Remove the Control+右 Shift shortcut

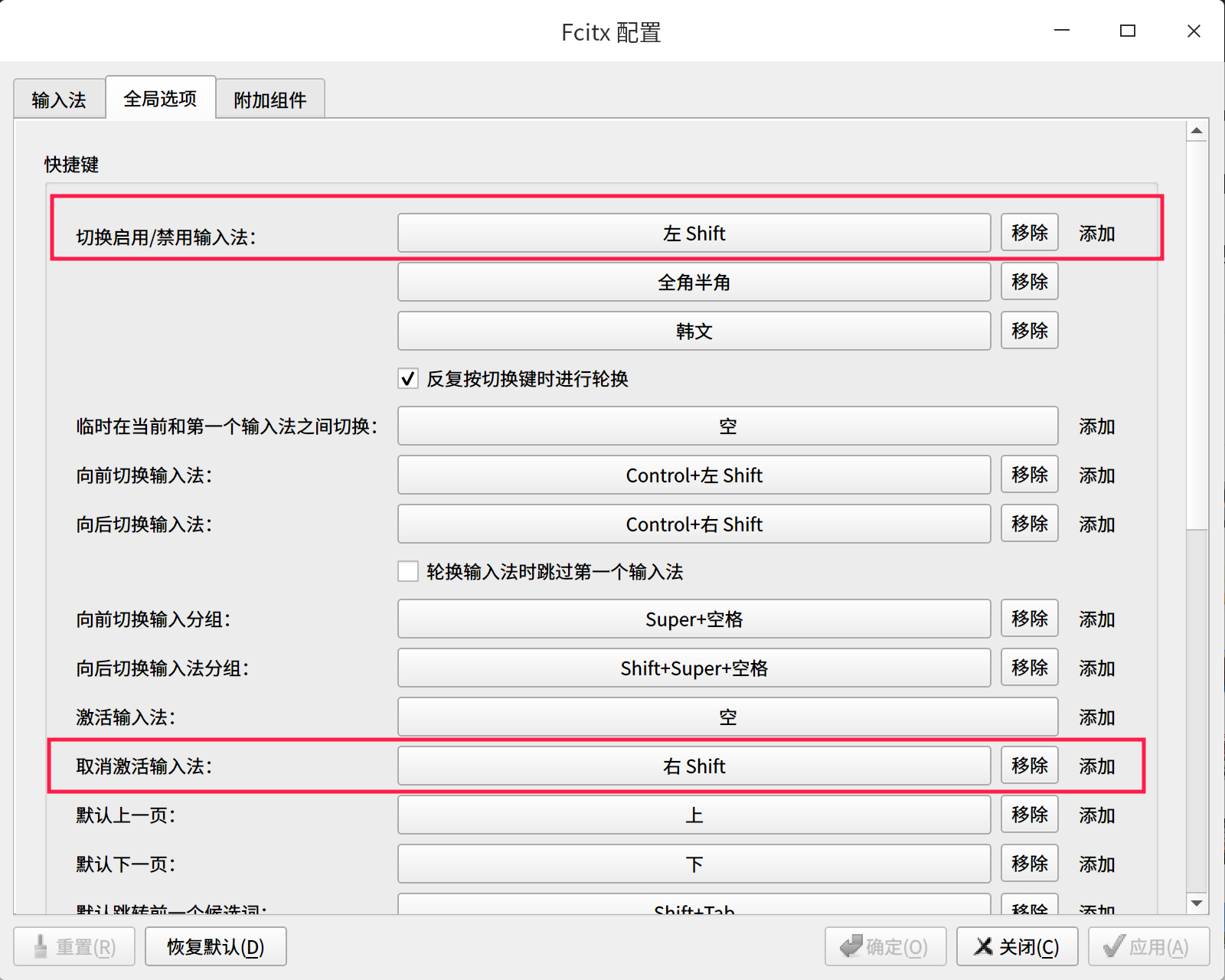point(1030,524)
